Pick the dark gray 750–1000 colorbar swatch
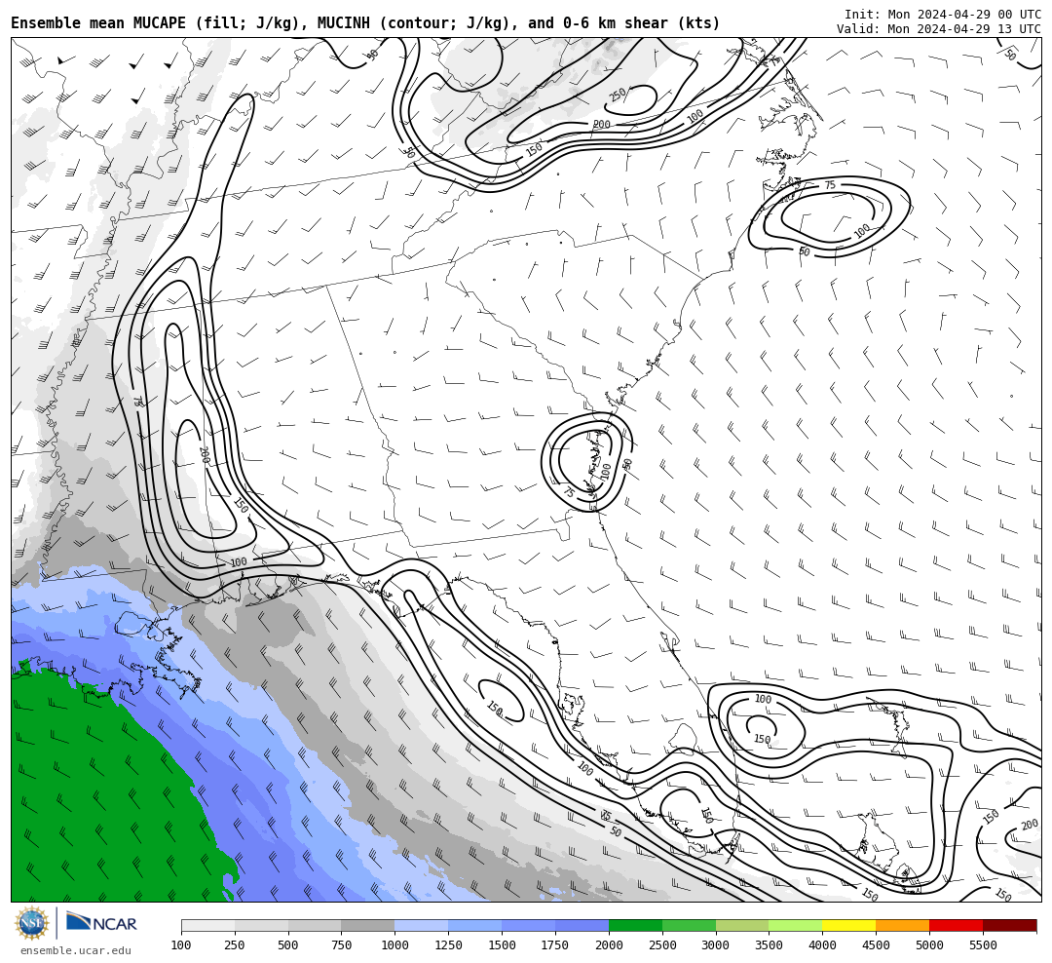 [x=367, y=925]
